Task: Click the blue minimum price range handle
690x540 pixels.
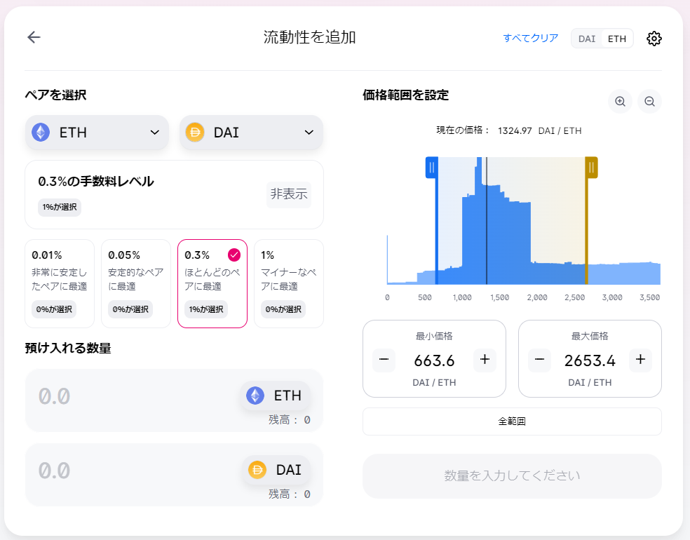Action: click(x=432, y=168)
